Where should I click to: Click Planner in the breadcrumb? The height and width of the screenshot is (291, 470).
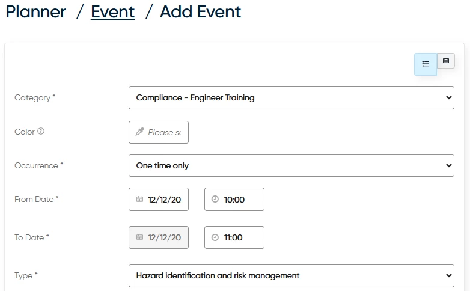[35, 11]
